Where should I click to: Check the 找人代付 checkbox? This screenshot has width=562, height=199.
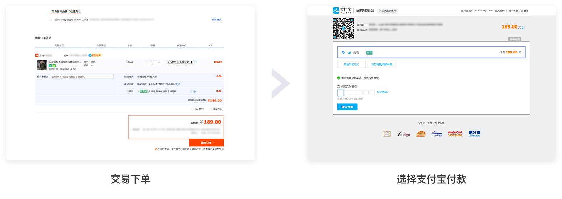point(193,109)
